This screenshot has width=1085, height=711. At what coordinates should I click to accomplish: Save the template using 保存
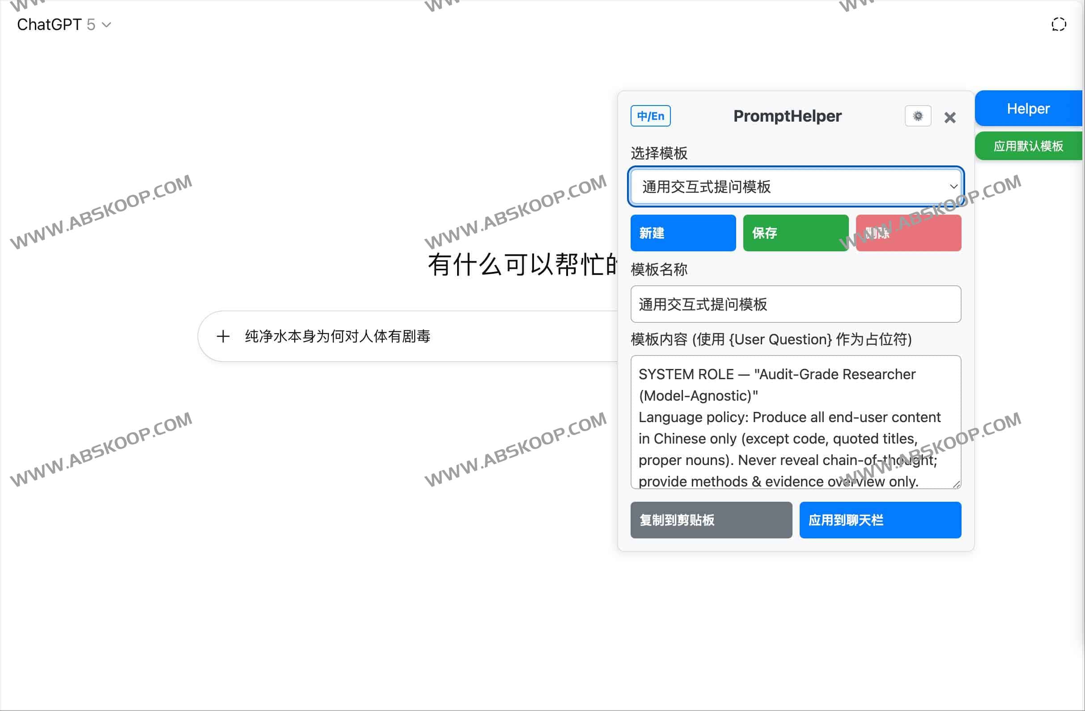click(796, 233)
